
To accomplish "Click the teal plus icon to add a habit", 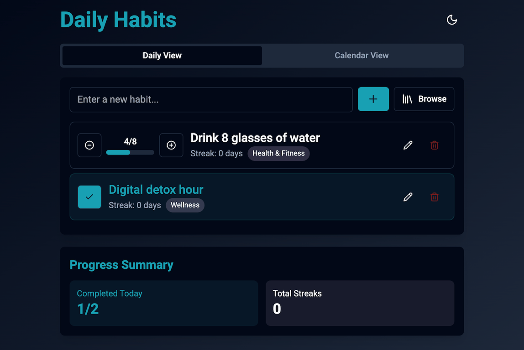I will [x=373, y=99].
